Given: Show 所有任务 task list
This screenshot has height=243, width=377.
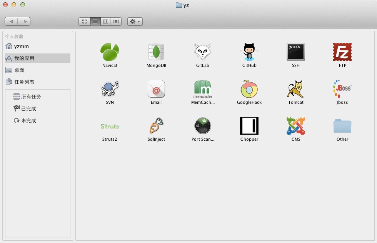Looking at the screenshot, I should (27, 97).
